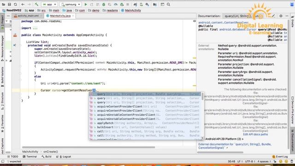Toggle tool window bars icon at bottom-left
Viewport: 295px width, 166px height.
[x=3, y=161]
